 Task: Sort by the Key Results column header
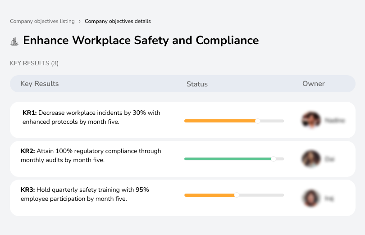(40, 84)
